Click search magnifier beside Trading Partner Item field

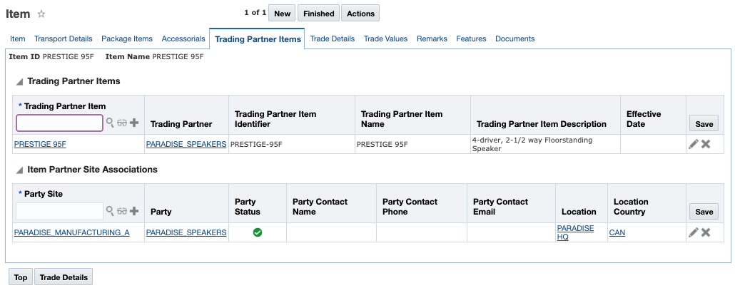110,123
